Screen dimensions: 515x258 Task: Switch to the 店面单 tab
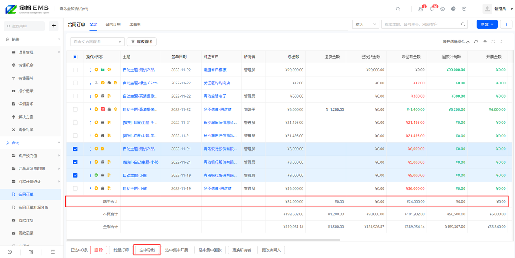(135, 24)
